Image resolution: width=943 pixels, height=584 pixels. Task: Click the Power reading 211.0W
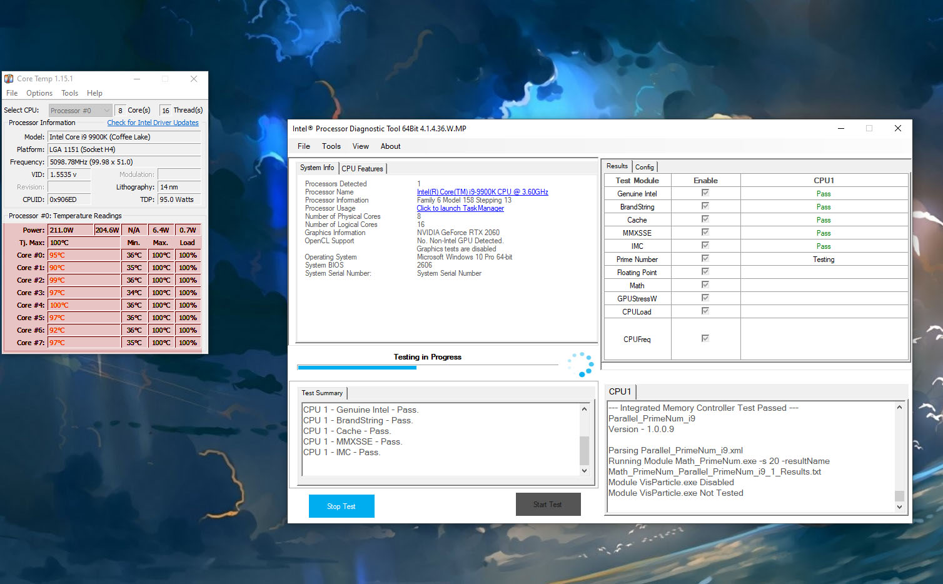coord(70,230)
